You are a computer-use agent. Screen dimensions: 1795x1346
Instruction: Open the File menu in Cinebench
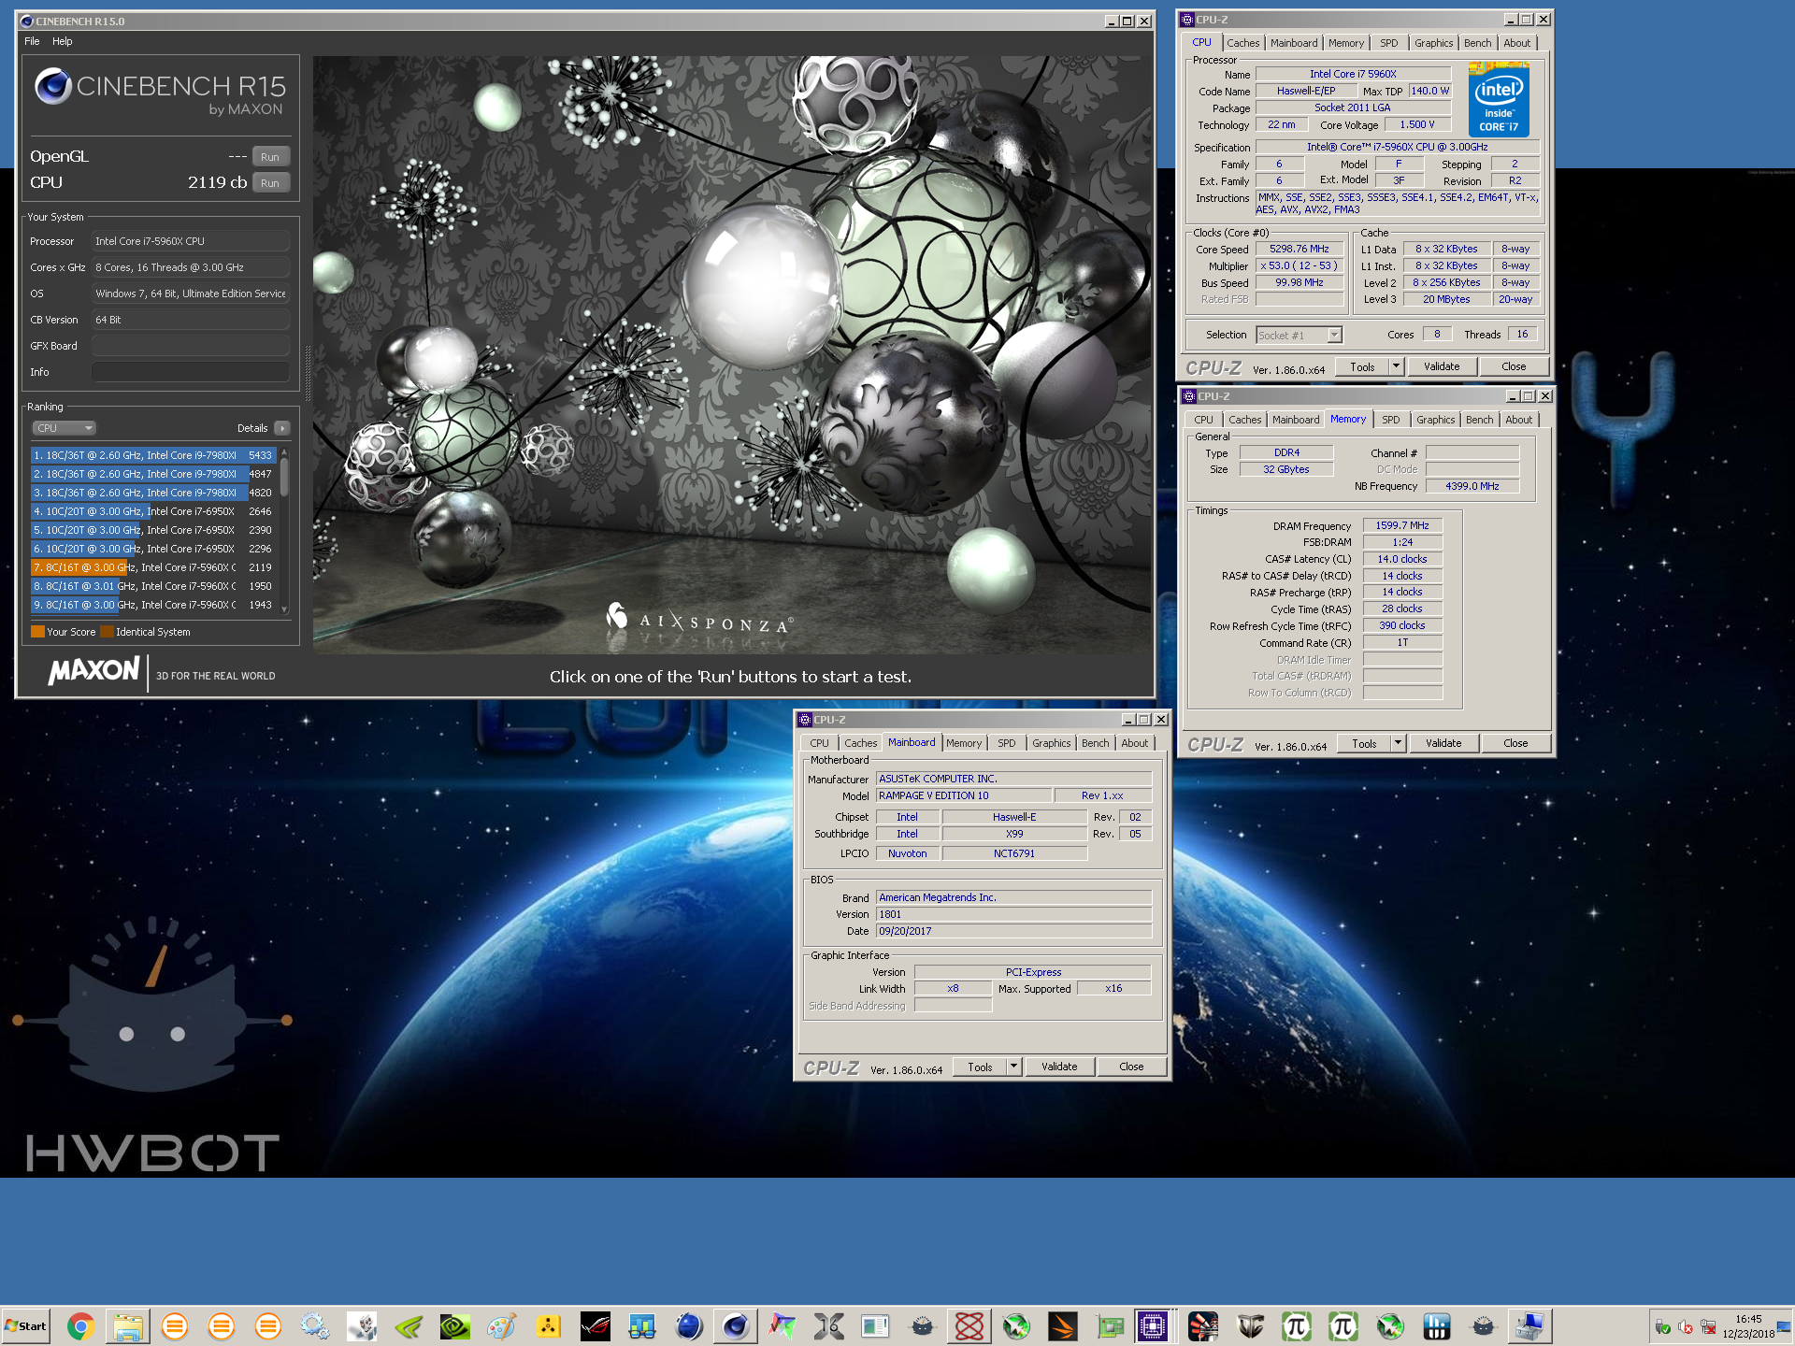(32, 41)
